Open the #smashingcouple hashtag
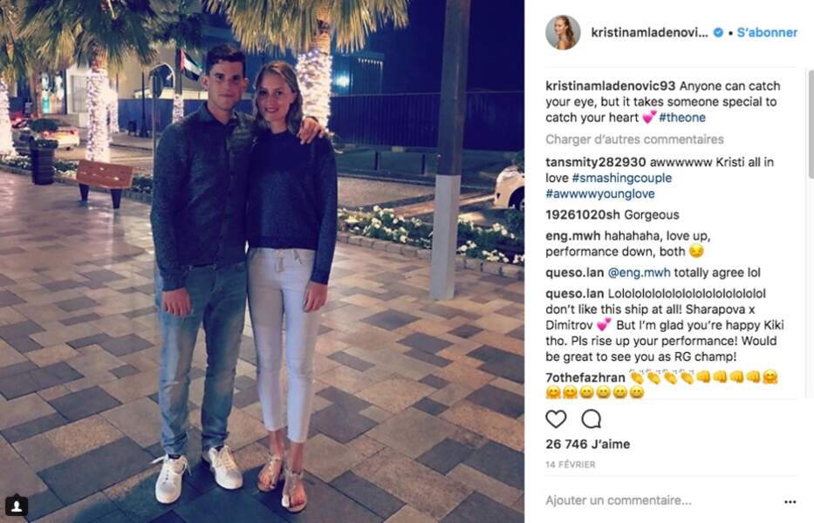The width and height of the screenshot is (814, 523). [x=621, y=178]
